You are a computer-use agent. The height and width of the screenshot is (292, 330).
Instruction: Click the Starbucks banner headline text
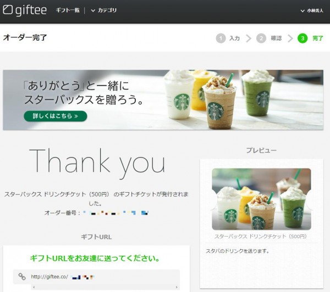[x=83, y=93]
